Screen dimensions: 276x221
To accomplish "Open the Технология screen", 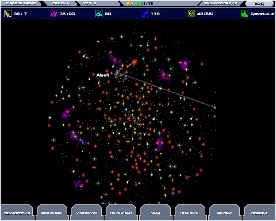I will click(x=17, y=213).
